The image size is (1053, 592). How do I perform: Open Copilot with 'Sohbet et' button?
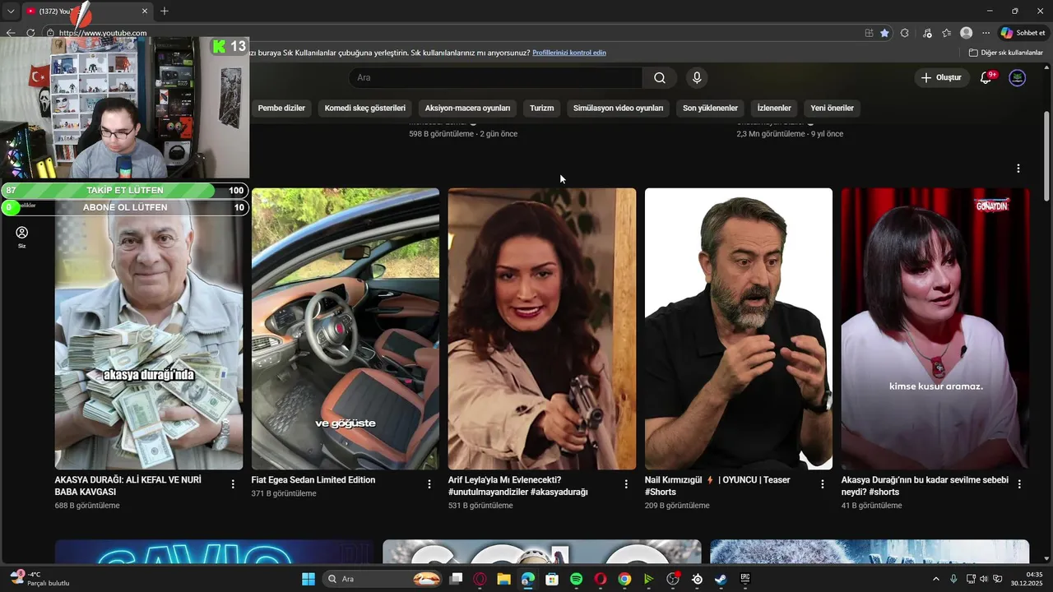tap(1023, 33)
